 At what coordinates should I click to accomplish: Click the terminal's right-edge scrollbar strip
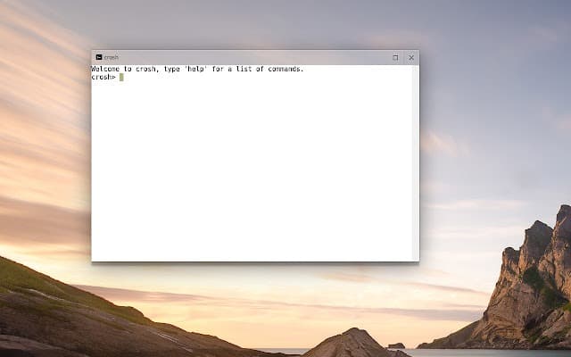415,161
